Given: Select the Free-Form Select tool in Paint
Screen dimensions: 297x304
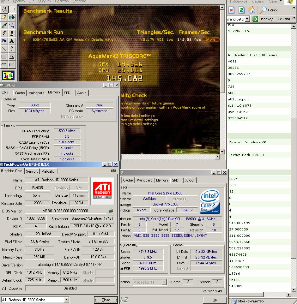Looking at the screenshot, I should click(x=4, y=9).
